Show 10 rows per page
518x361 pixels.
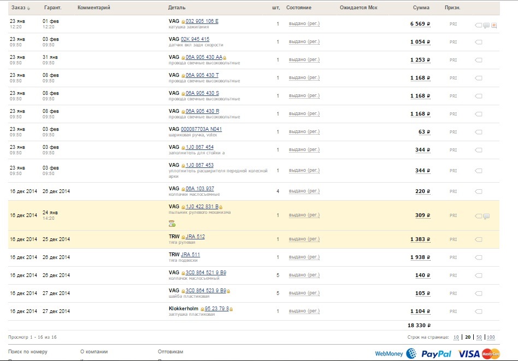[456, 337]
